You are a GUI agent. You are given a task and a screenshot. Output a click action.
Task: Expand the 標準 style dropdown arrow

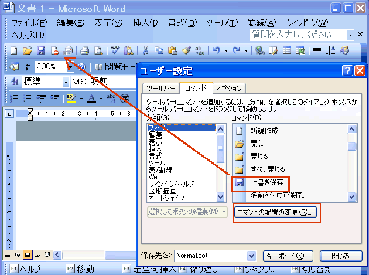(66, 82)
